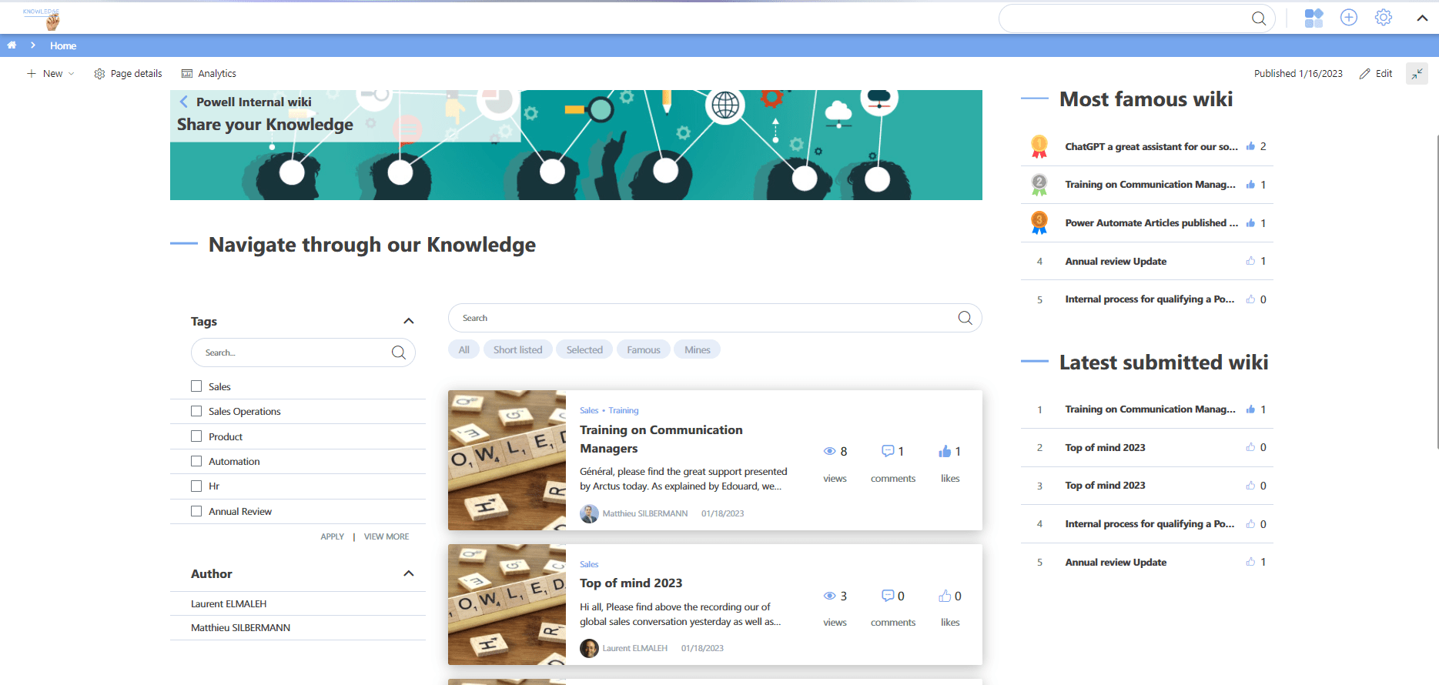Open Annual review Update in Latest submitted wiki
This screenshot has width=1439, height=685.
(x=1116, y=563)
